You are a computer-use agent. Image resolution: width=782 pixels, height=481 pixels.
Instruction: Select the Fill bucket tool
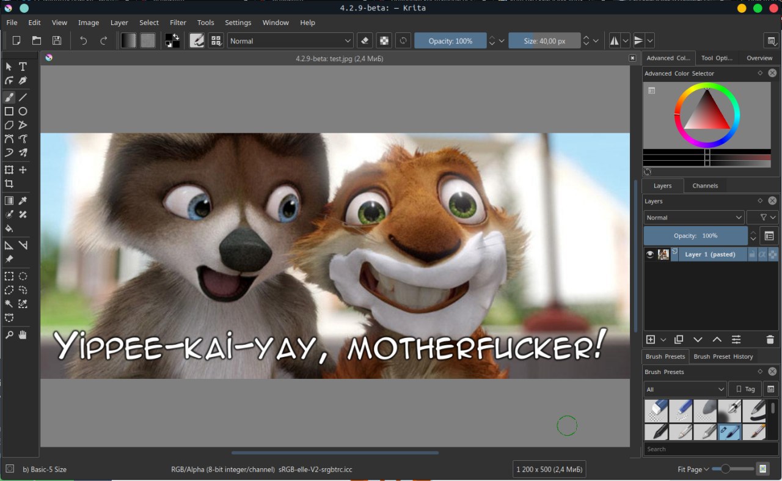click(9, 229)
